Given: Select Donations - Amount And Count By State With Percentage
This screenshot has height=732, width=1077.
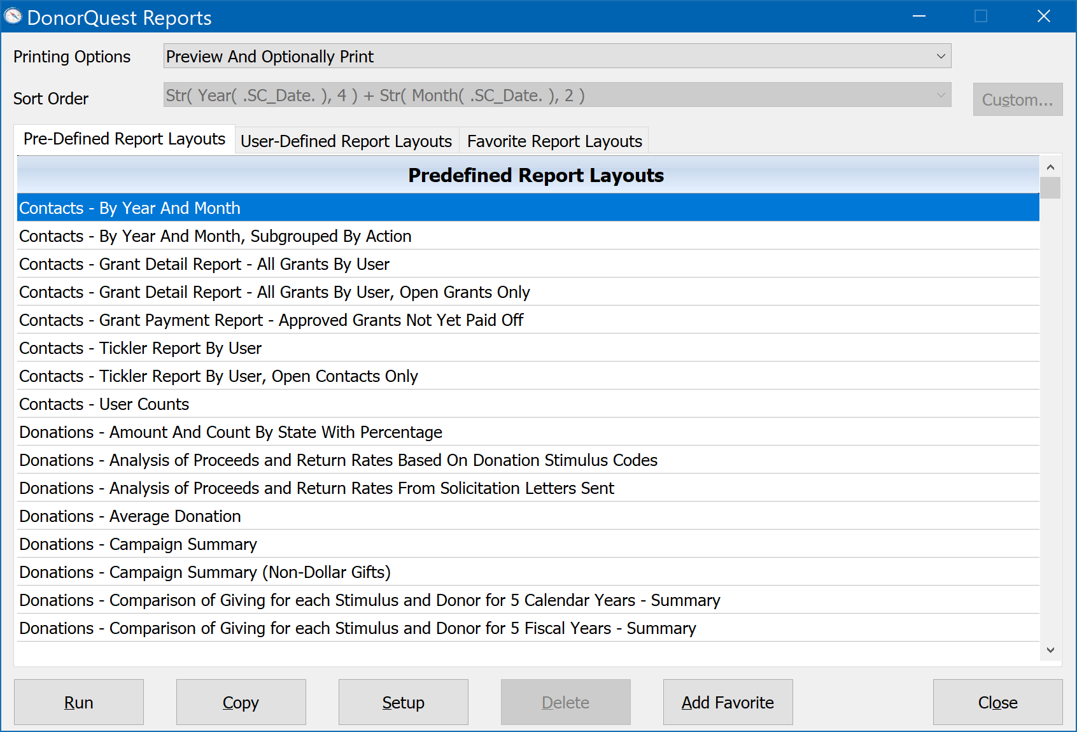Looking at the screenshot, I should click(528, 432).
